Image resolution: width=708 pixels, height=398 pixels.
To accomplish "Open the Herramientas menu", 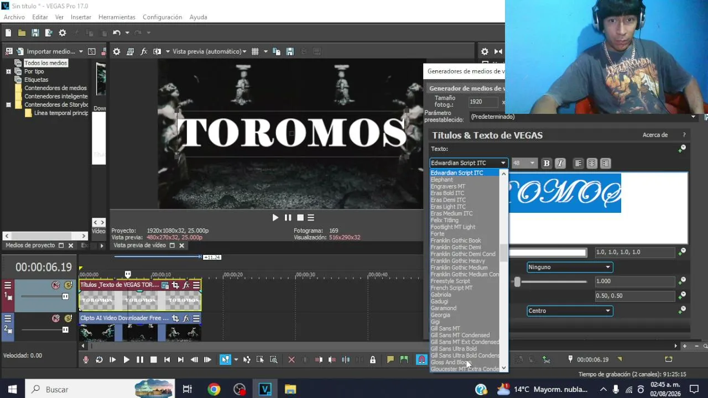I will coord(117,17).
